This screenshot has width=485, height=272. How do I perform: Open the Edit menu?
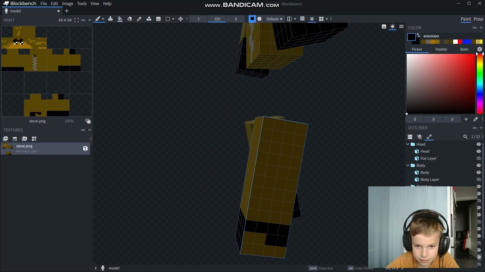click(x=55, y=4)
